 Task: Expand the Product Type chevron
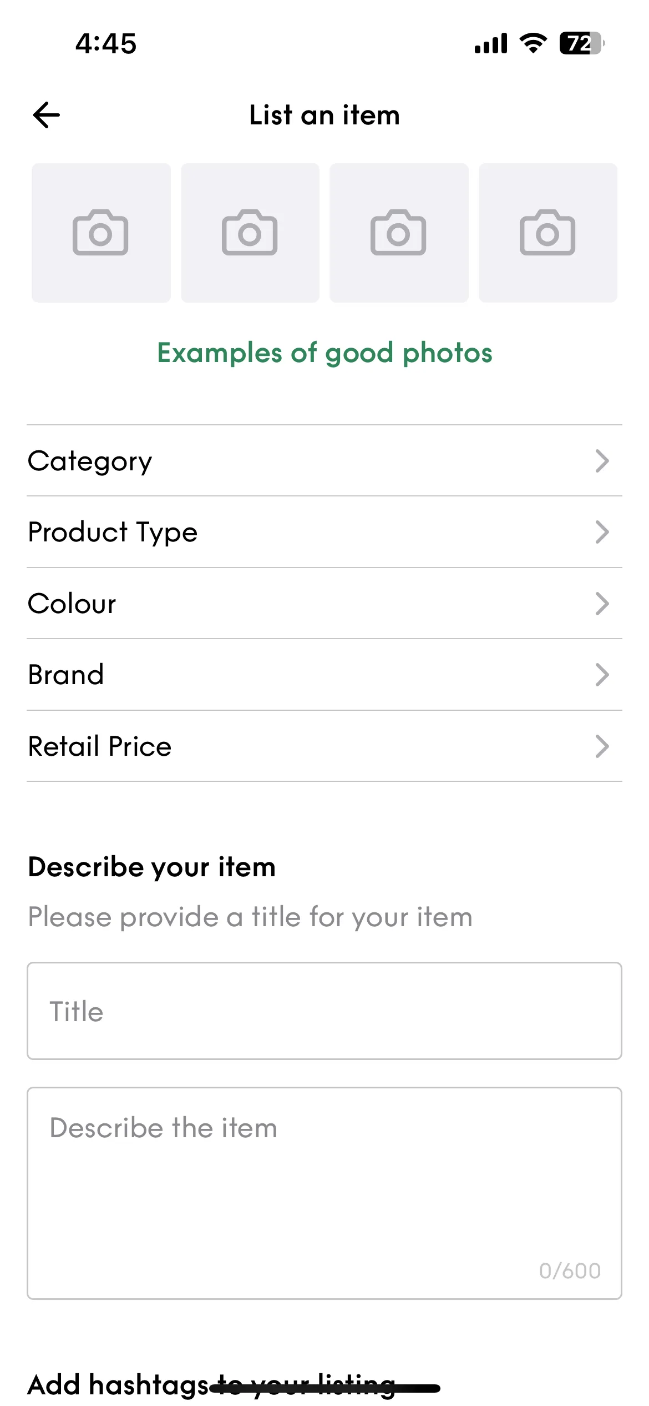602,532
